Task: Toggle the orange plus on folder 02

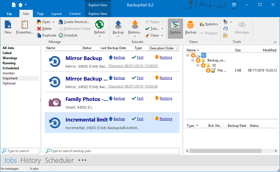Action: (203, 65)
